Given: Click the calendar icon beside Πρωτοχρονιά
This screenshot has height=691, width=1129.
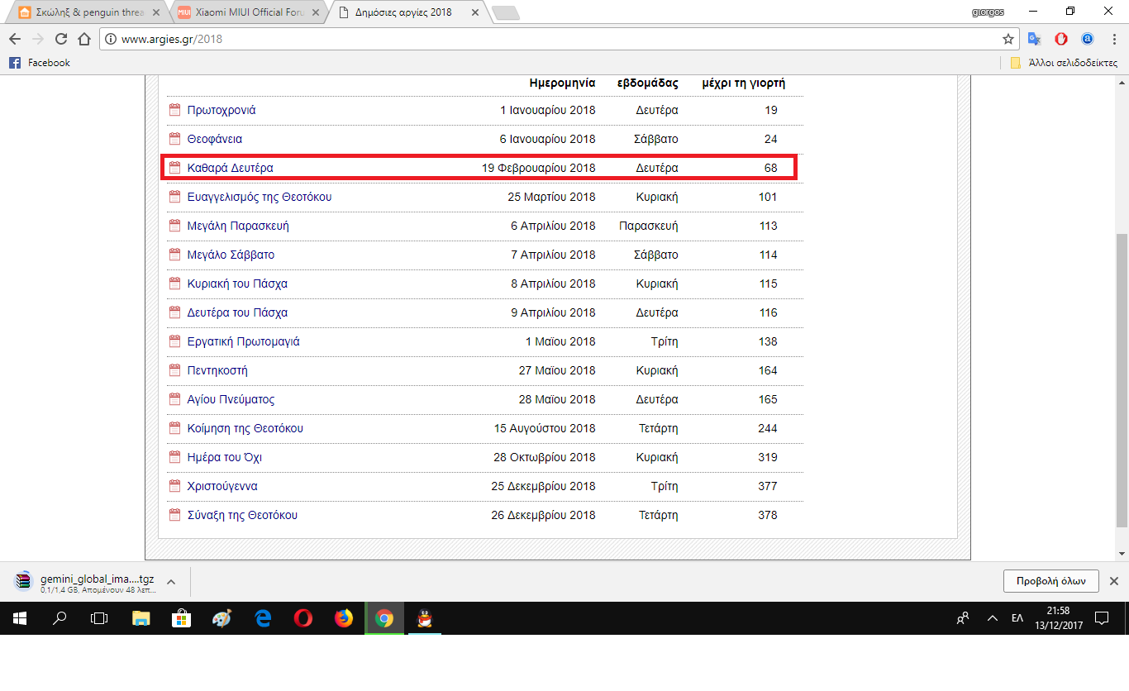Looking at the screenshot, I should [x=174, y=110].
